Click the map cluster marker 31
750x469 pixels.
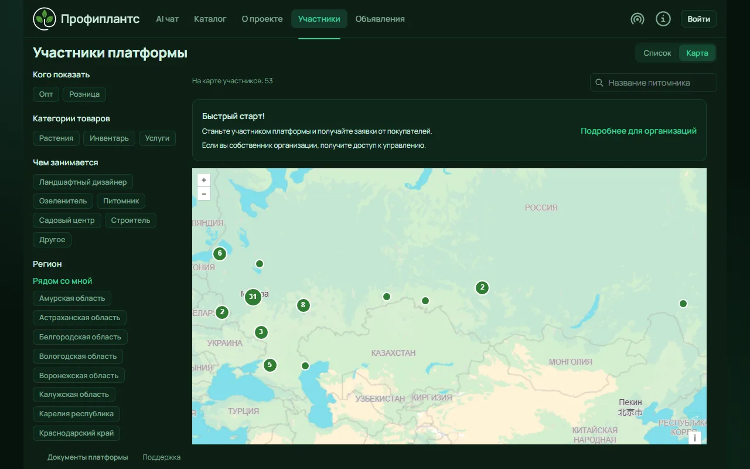coord(253,297)
